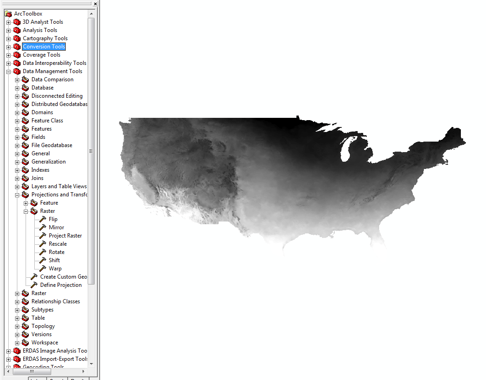The image size is (486, 380).
Task: Launch the Mirror tool
Action: (56, 227)
